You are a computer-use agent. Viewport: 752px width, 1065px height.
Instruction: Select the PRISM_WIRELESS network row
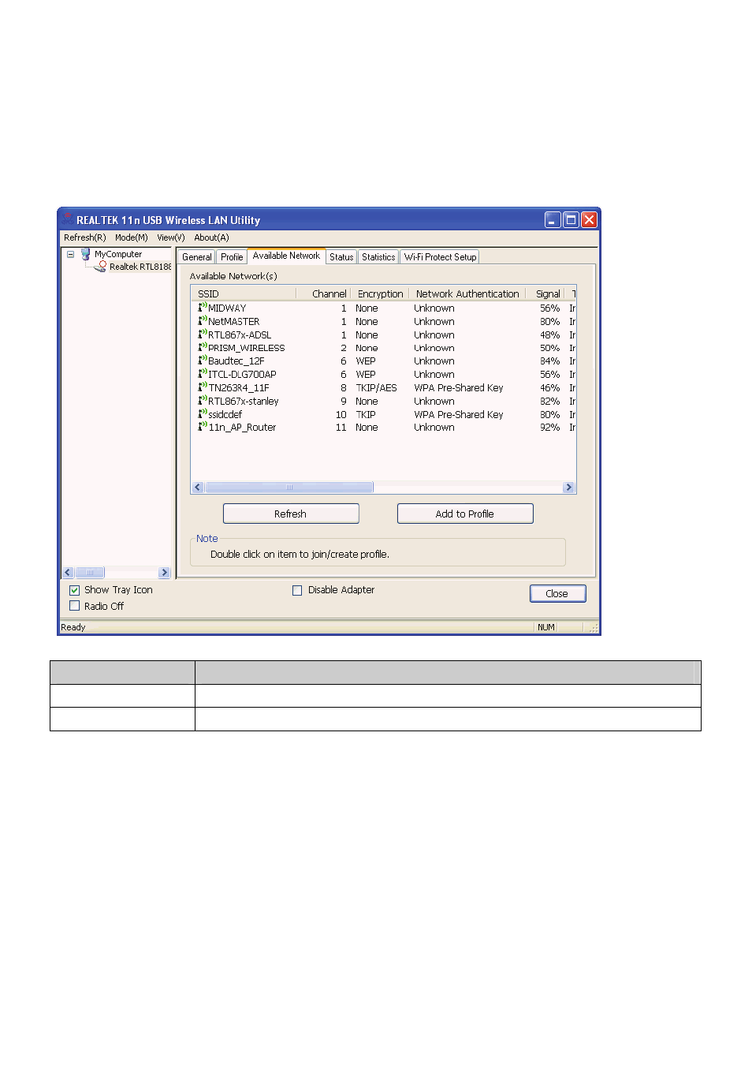tap(384, 348)
